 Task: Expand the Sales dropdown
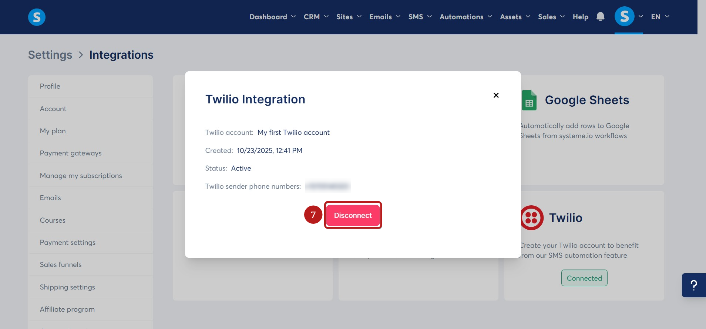point(551,17)
